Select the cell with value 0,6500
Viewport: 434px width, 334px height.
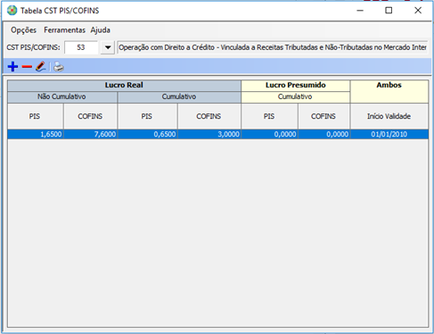pyautogui.click(x=147, y=134)
